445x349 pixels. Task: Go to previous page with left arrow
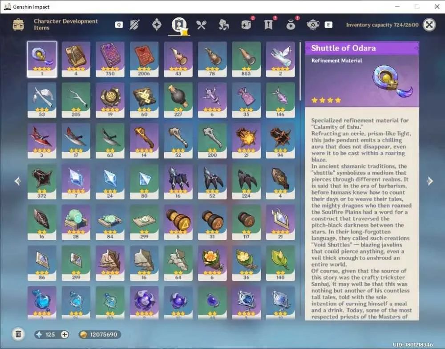click(18, 181)
